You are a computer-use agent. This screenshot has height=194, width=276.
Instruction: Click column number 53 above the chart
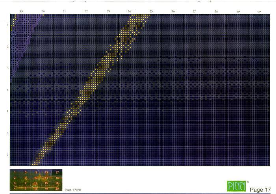(108, 11)
